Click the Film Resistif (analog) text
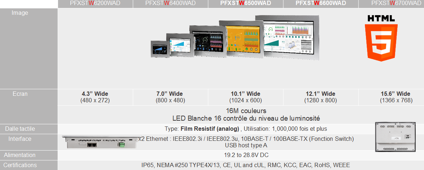The height and width of the screenshot is (170, 424). [210, 129]
